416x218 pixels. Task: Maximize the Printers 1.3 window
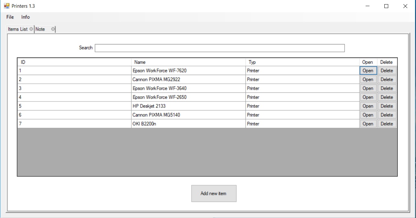(386, 6)
